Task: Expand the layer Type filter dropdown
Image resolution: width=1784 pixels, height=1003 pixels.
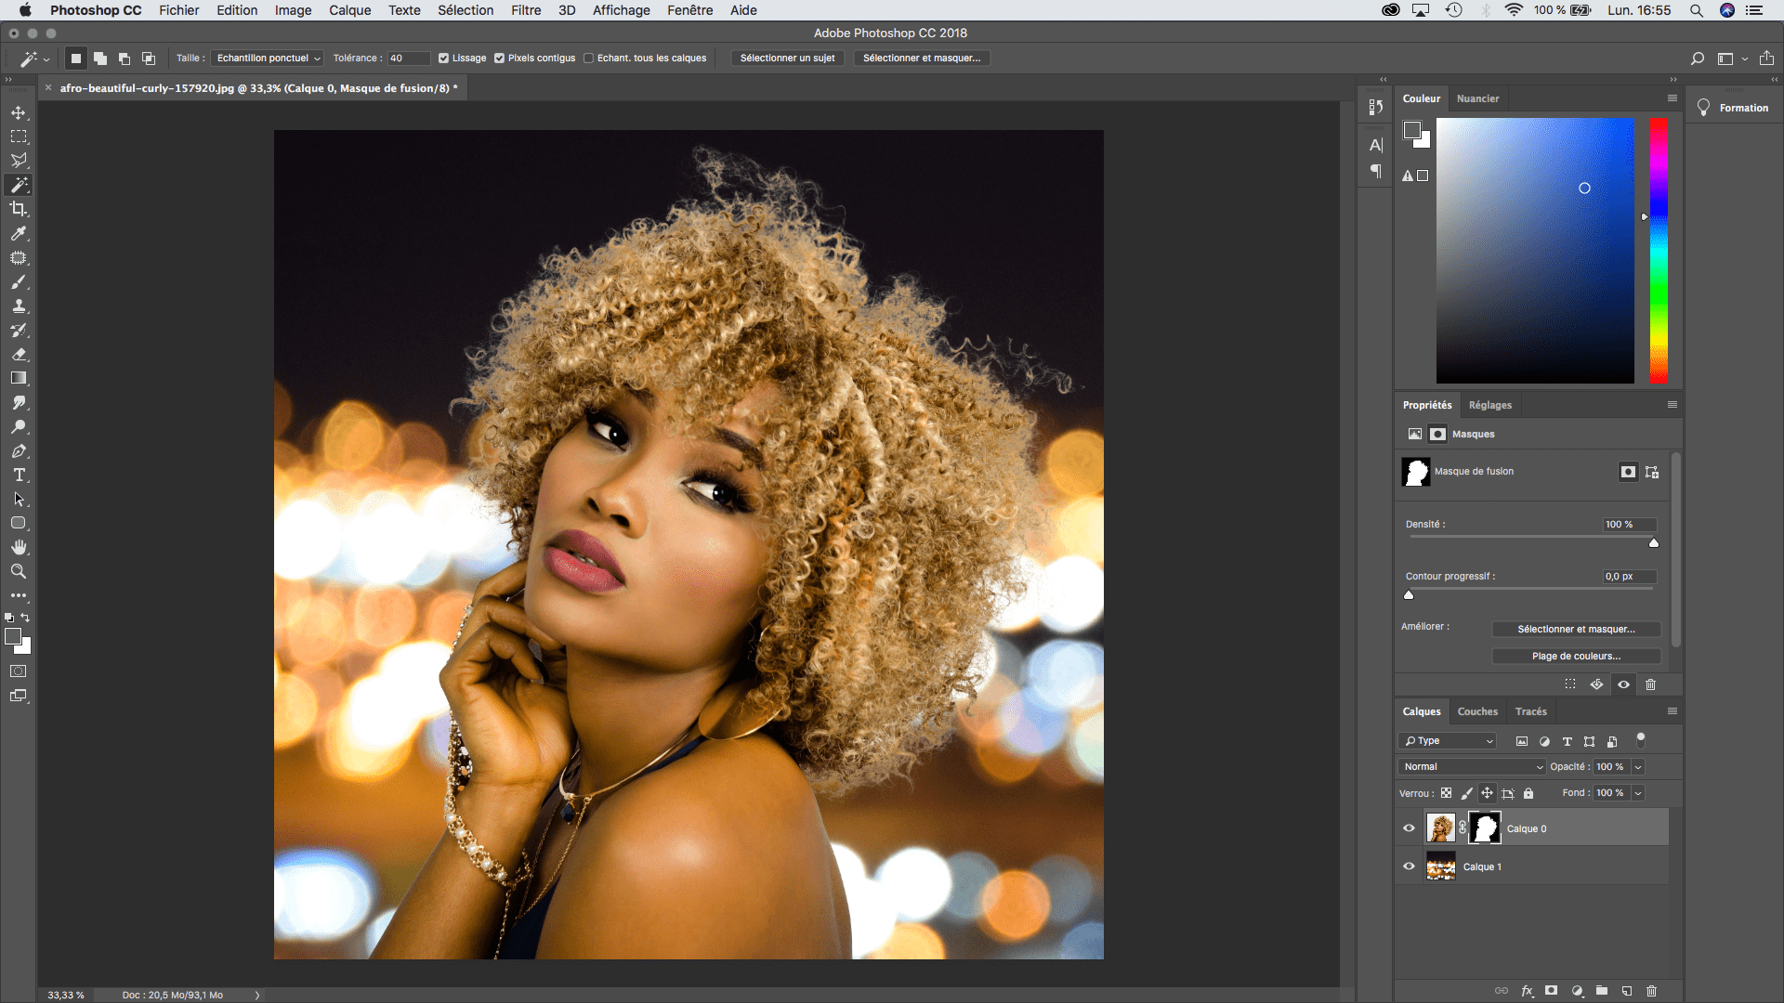Action: click(x=1448, y=740)
